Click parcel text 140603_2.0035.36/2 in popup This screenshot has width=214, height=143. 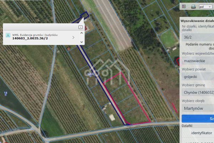coord(30,38)
